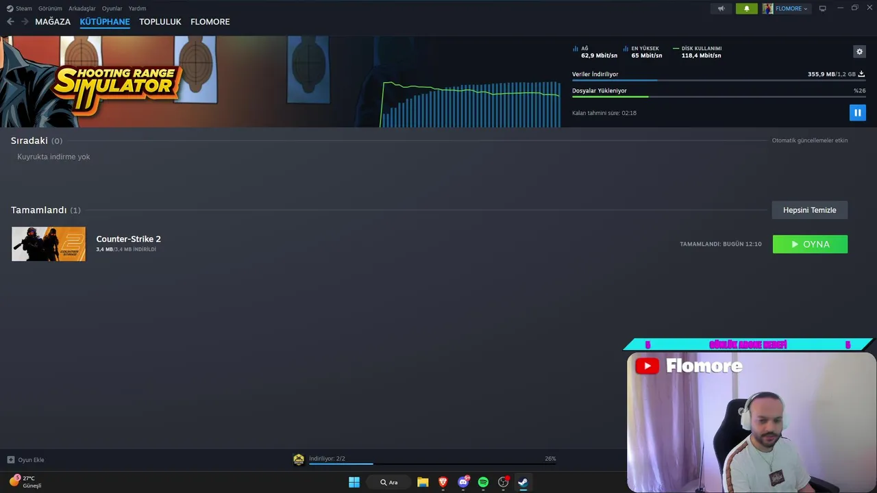Screen dimensions: 877x493
Task: Open the weather widget showing 27°C
Action: [26, 481]
